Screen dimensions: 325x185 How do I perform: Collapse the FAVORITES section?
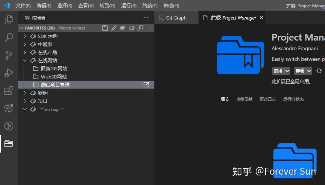(x=21, y=28)
